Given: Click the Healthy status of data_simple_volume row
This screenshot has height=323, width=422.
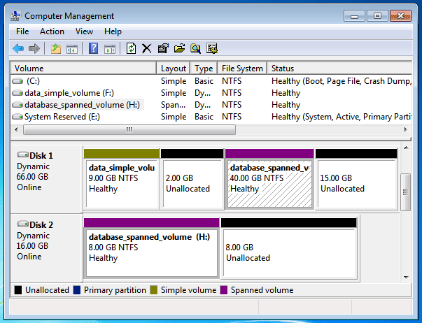Looking at the screenshot, I should (x=286, y=93).
